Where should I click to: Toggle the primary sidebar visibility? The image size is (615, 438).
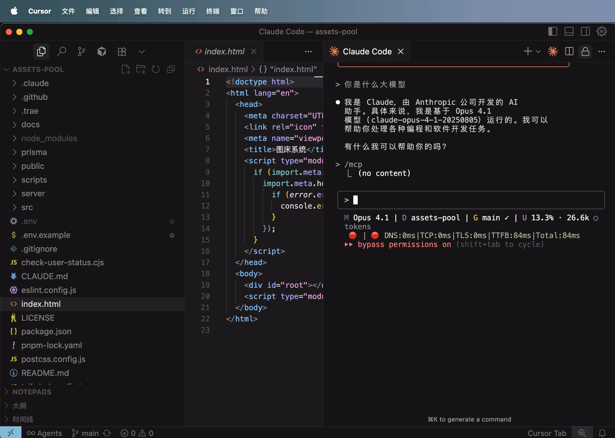[x=552, y=31]
